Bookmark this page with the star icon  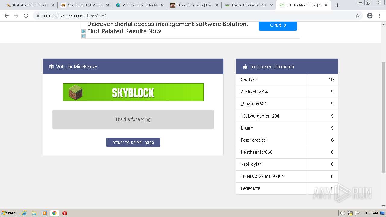point(358,16)
